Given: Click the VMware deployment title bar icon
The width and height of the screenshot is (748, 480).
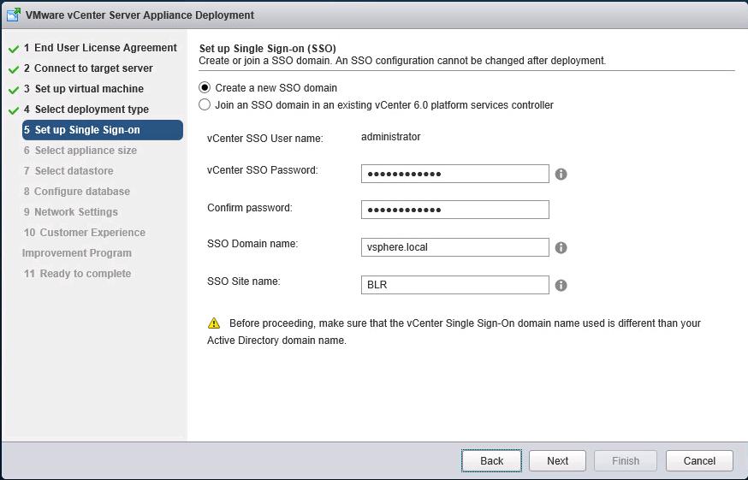Looking at the screenshot, I should (x=15, y=15).
